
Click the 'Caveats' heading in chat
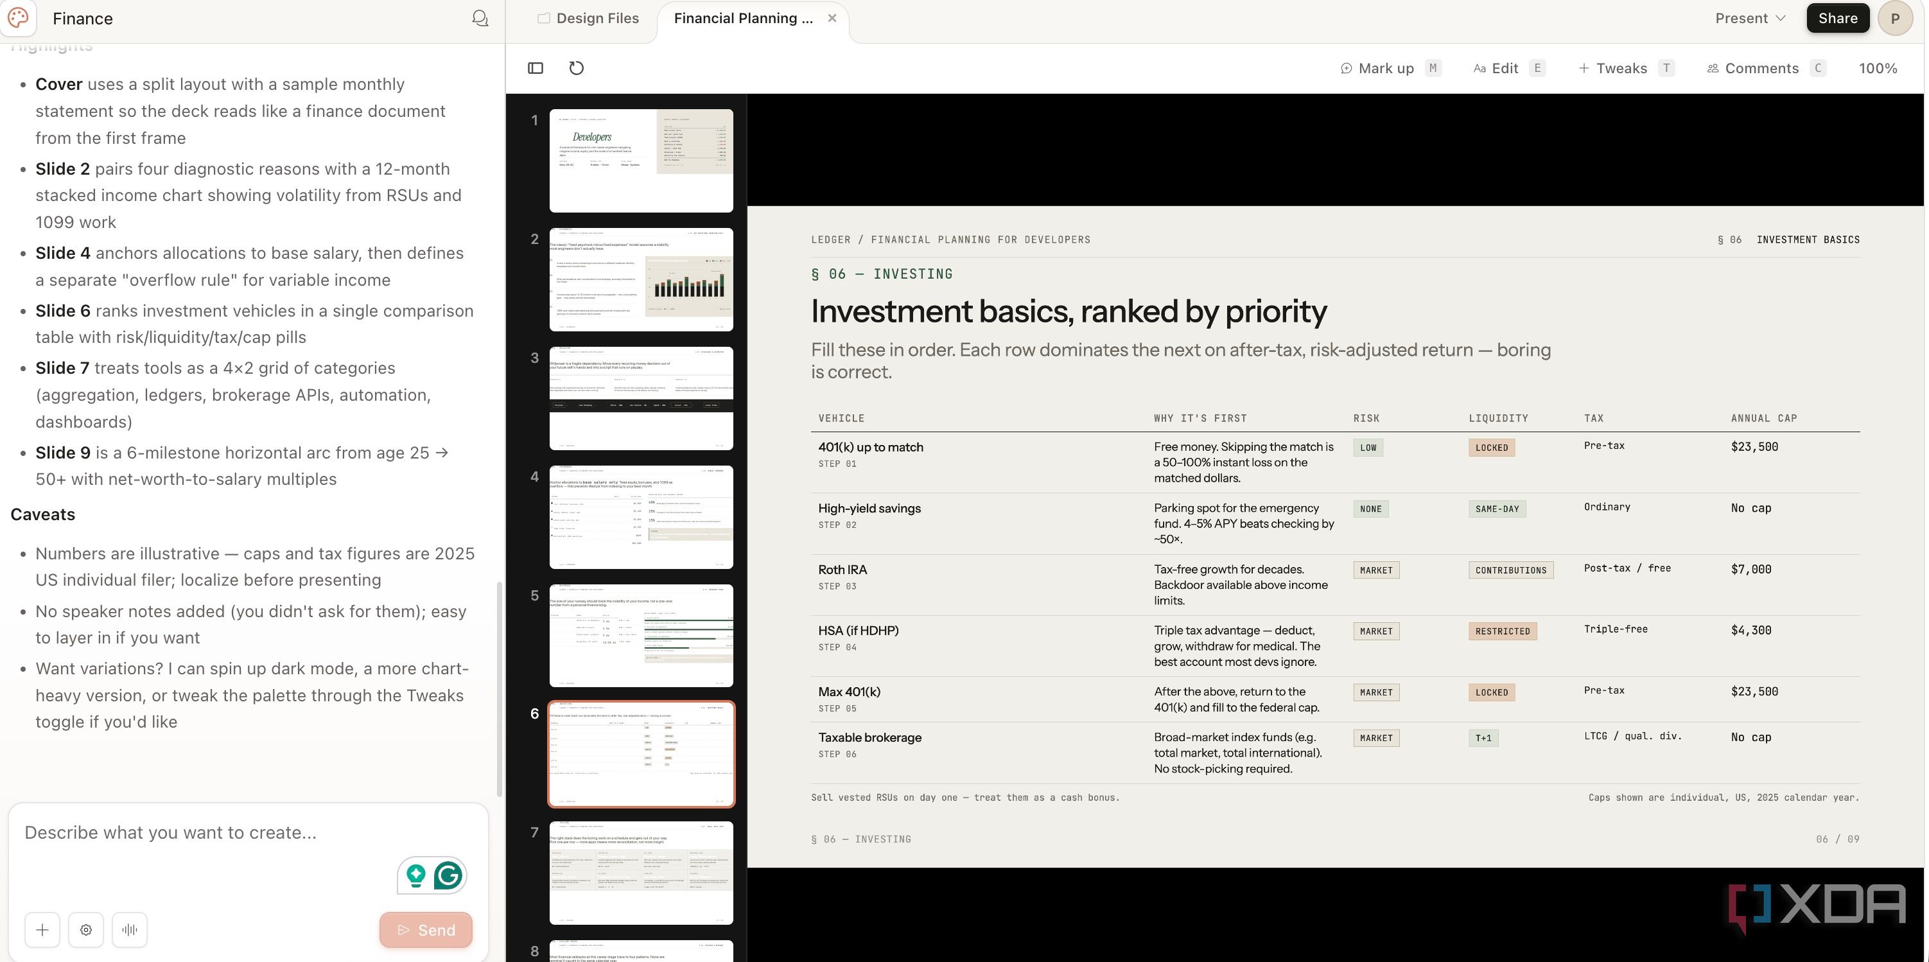(42, 514)
